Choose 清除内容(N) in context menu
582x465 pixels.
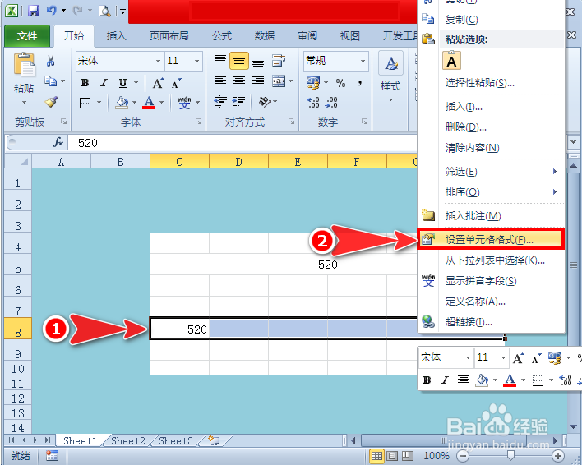click(491, 148)
